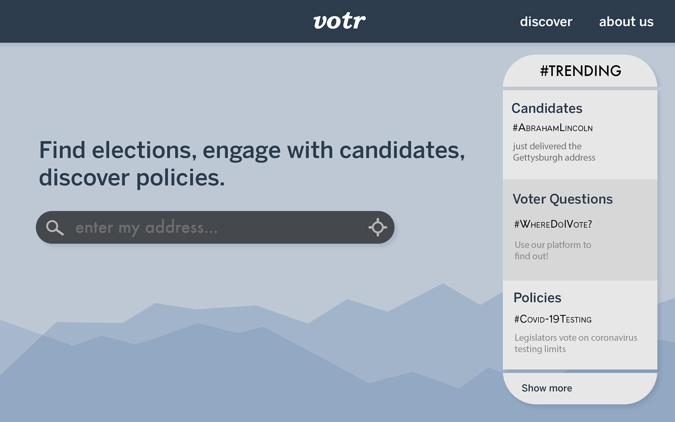Open the about us page
Viewport: 675px width, 422px height.
pyautogui.click(x=626, y=22)
